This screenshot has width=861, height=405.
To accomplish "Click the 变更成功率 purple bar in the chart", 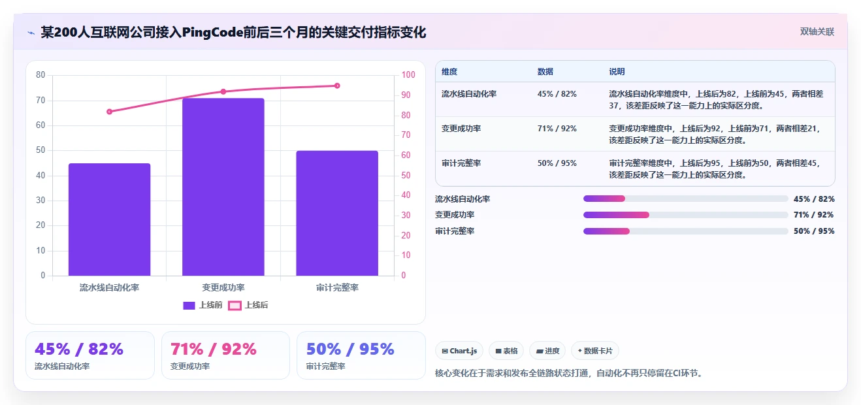I will tap(223, 187).
